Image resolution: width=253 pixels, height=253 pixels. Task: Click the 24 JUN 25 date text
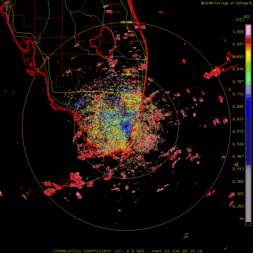pyautogui.click(x=176, y=251)
